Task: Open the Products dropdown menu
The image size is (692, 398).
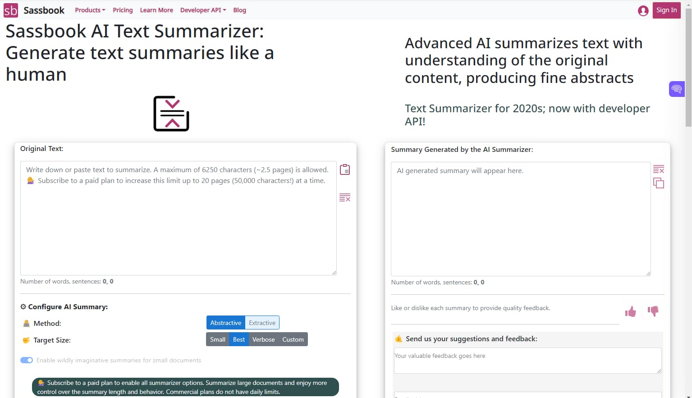Action: coord(90,10)
